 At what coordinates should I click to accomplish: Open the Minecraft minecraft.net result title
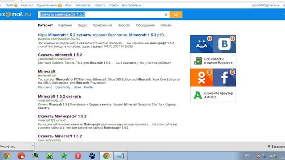tap(47, 71)
